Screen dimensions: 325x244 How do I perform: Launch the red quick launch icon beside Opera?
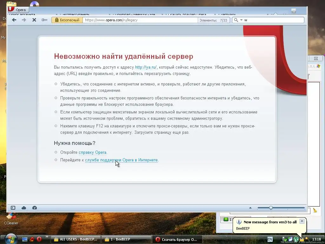[32, 239]
